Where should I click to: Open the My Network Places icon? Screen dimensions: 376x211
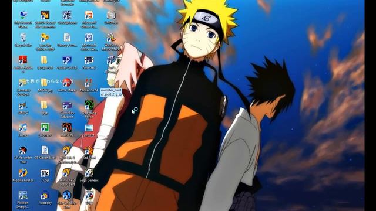(23, 19)
